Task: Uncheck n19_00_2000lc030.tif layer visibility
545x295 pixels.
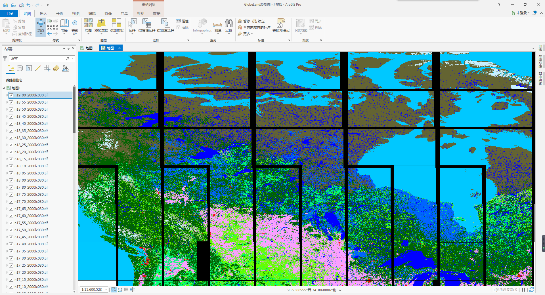Action: click(11, 95)
